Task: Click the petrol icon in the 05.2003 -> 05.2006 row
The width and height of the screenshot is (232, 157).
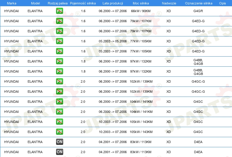Action: (x=59, y=41)
